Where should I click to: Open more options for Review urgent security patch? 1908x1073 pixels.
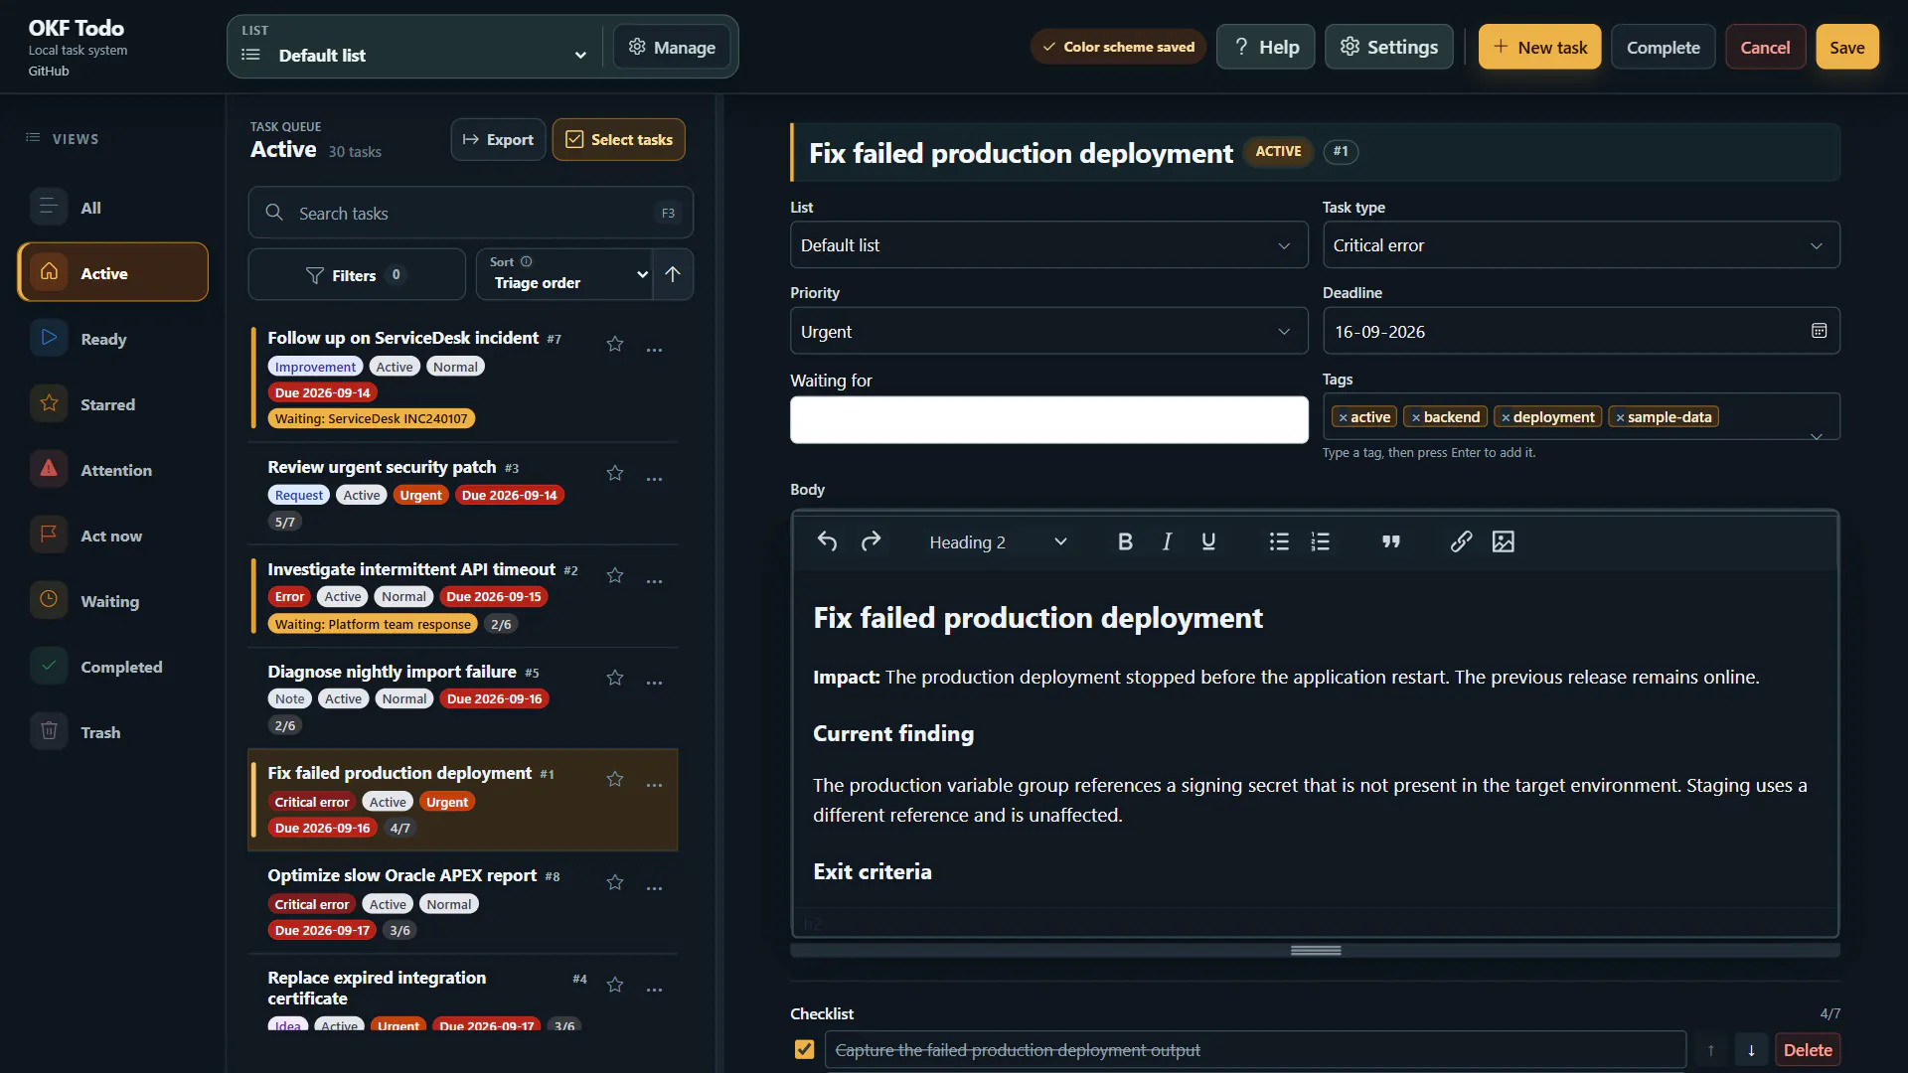point(654,480)
